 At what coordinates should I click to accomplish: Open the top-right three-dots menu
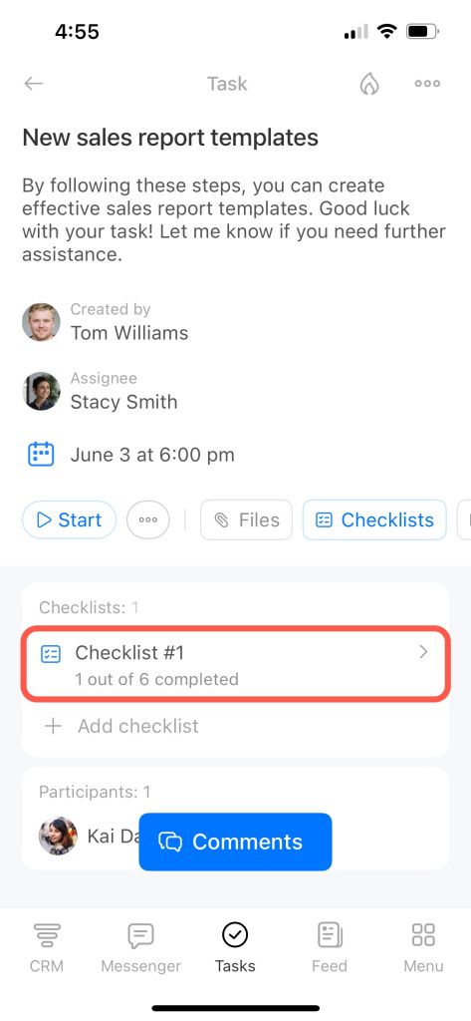[427, 84]
